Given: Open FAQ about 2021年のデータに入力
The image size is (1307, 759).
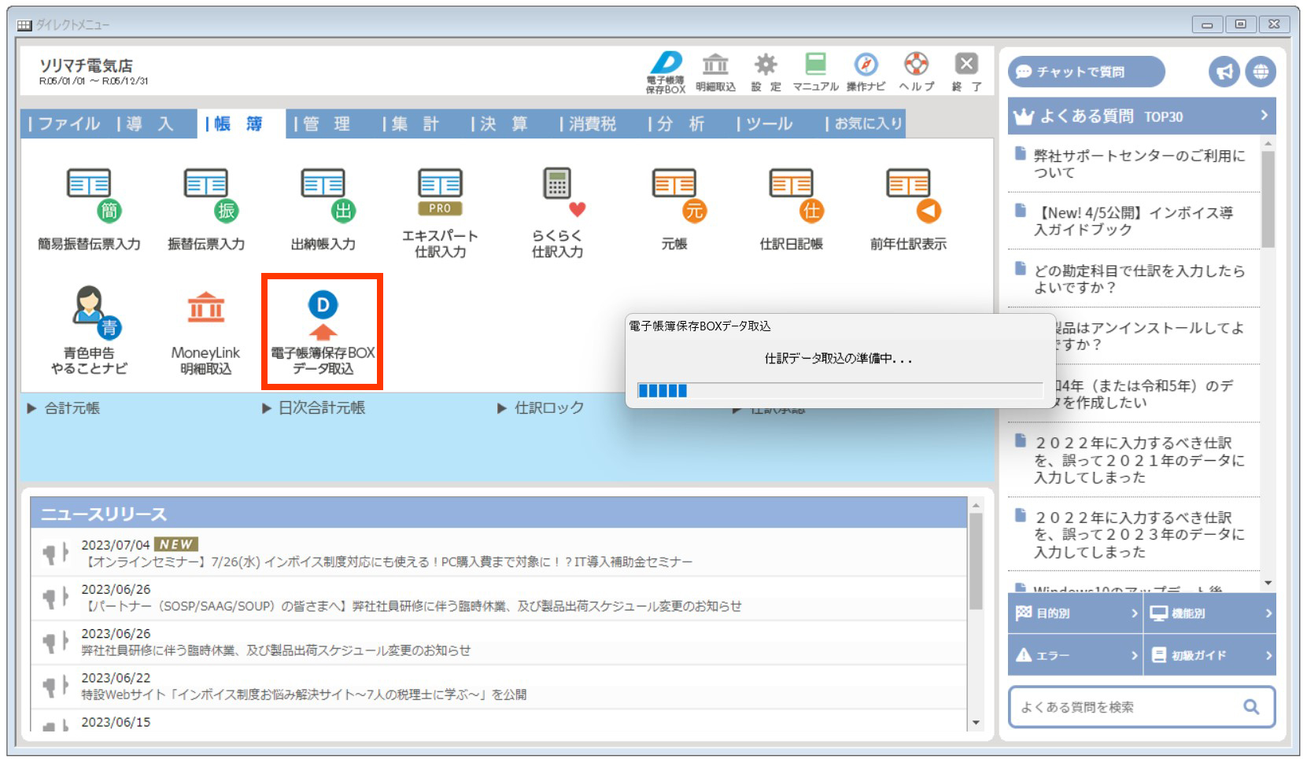Looking at the screenshot, I should pos(1134,460).
